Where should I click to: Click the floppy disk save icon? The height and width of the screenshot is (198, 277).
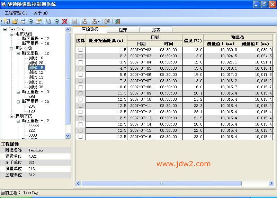coord(75,21)
